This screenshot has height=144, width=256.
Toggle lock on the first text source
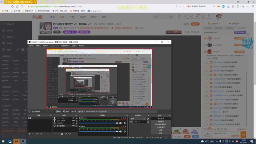point(76,118)
